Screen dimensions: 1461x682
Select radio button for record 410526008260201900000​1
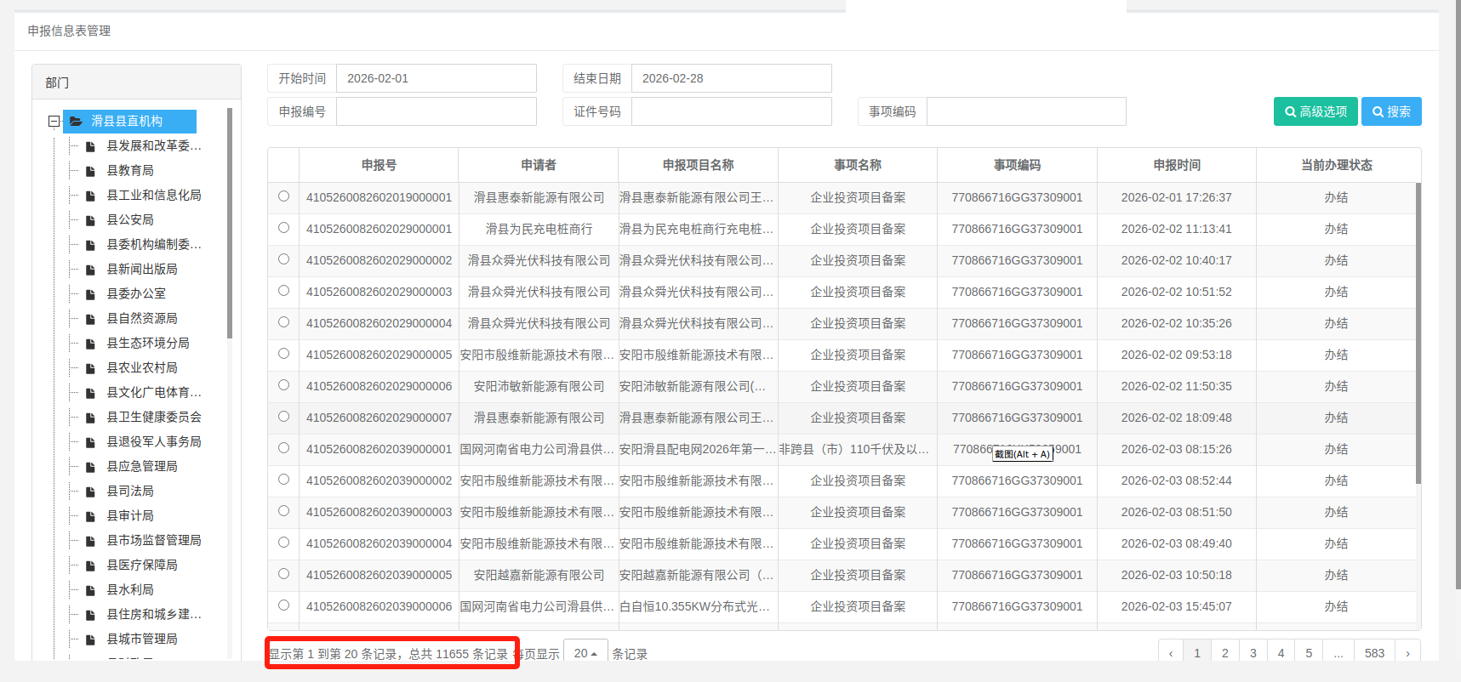283,196
